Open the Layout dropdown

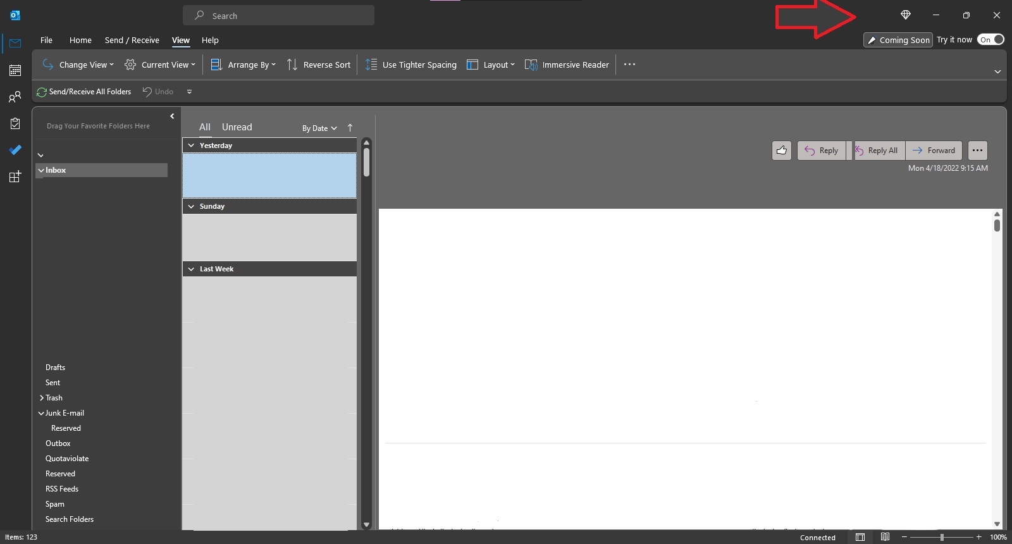click(x=491, y=65)
